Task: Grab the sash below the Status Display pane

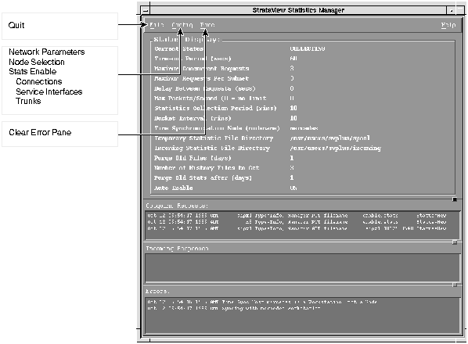Action: pos(455,199)
